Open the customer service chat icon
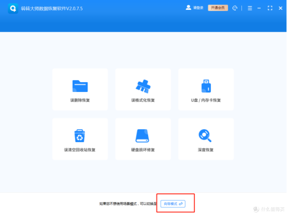Screen dimensions: 287x215 (235, 8)
